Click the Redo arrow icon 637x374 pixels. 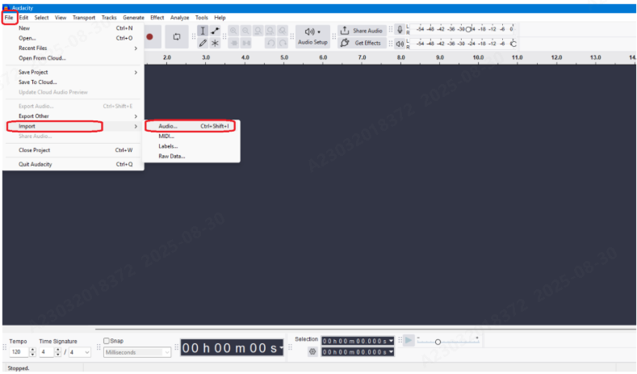283,43
